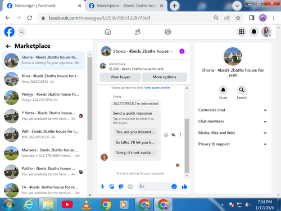Open account profile picture menu
Screen dimensions: 281x211
(266, 32)
